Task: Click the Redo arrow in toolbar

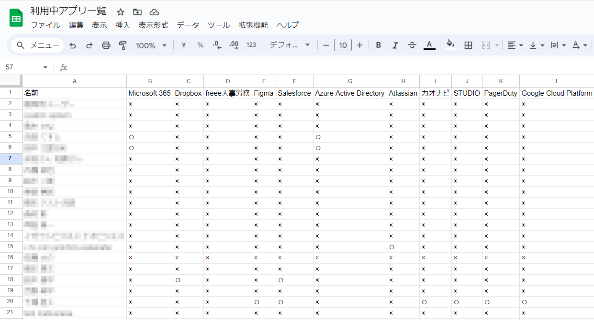Action: pos(90,45)
